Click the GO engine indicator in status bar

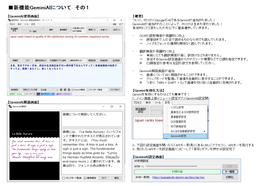tap(27, 94)
